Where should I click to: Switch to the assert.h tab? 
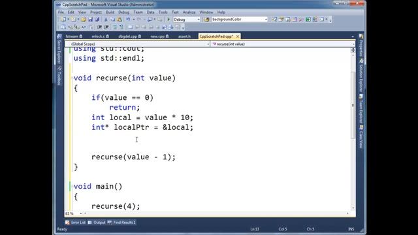pos(184,37)
